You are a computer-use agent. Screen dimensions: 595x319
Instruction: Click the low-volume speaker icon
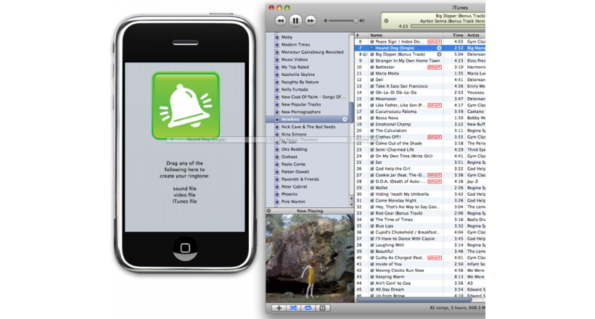325,21
